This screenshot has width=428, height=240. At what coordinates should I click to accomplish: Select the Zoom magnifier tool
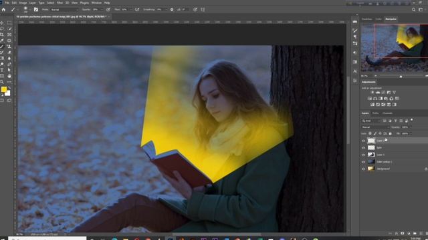(2, 81)
